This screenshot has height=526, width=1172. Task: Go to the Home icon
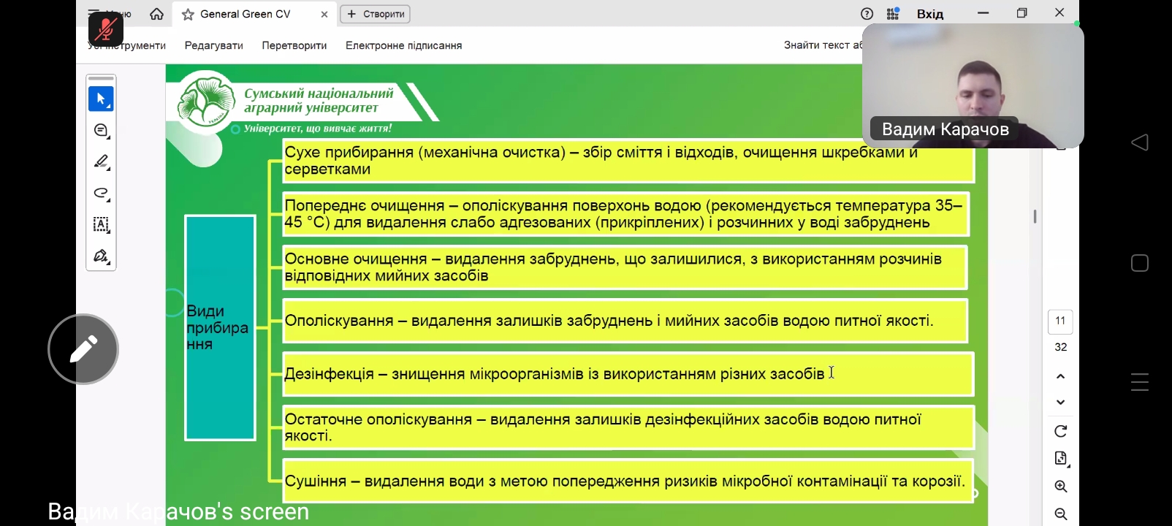pyautogui.click(x=156, y=14)
